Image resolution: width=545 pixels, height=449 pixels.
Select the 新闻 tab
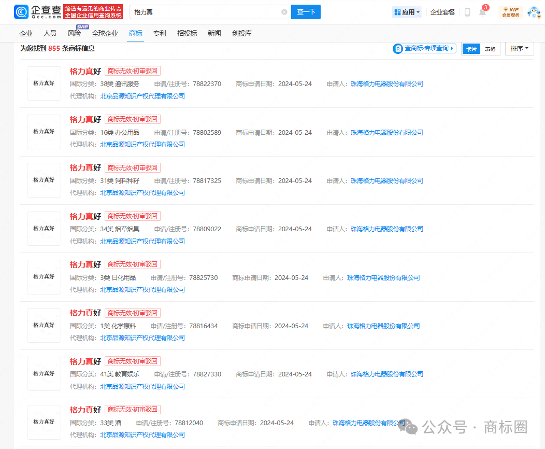[214, 33]
